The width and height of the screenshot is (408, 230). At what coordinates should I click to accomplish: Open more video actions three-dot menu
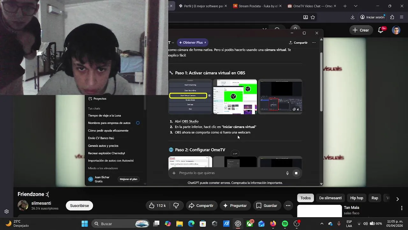(x=288, y=206)
